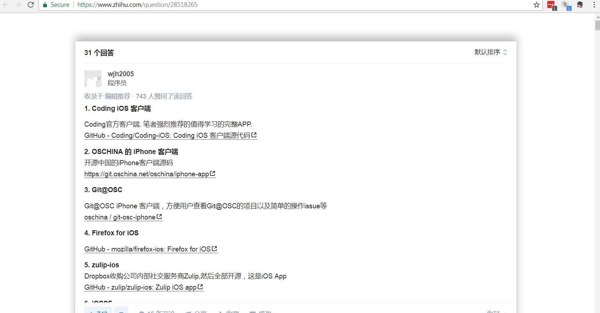Click the 程序员 author tagline

[x=117, y=83]
